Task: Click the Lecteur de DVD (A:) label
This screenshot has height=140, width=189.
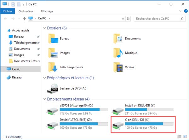Action: click(73, 88)
